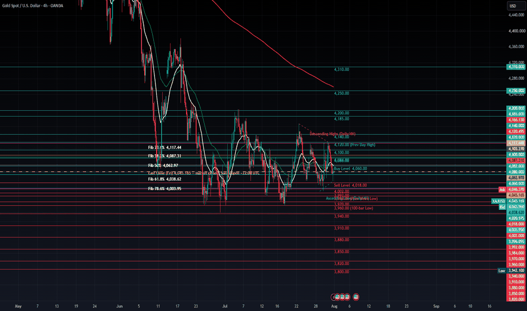Image resolution: width=527 pixels, height=311 pixels.
Task: Select the 3,820.00 chart line label
Action: click(342, 264)
